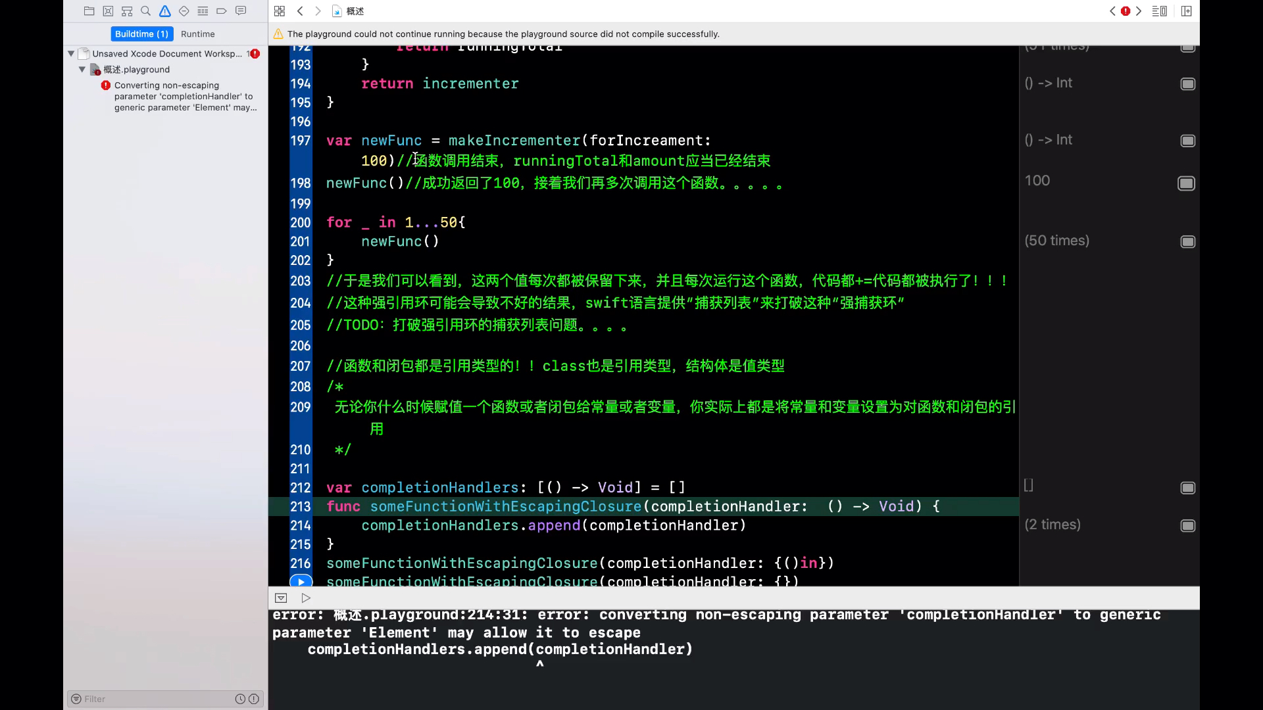Screen dimensions: 1263x710
Task: Open the Report navigator speech-bubble icon
Action: click(x=241, y=11)
